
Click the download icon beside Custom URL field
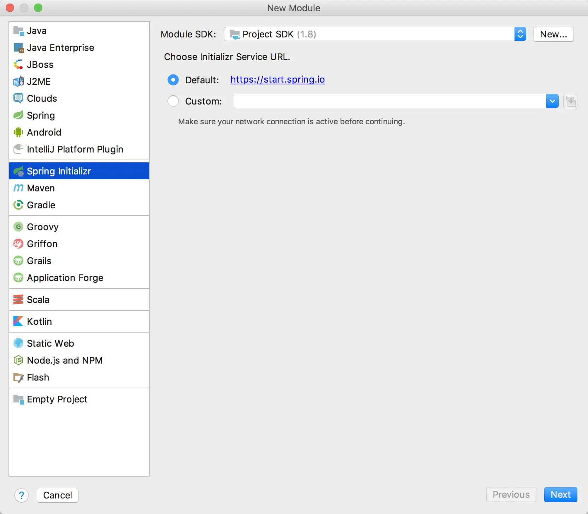[x=570, y=101]
